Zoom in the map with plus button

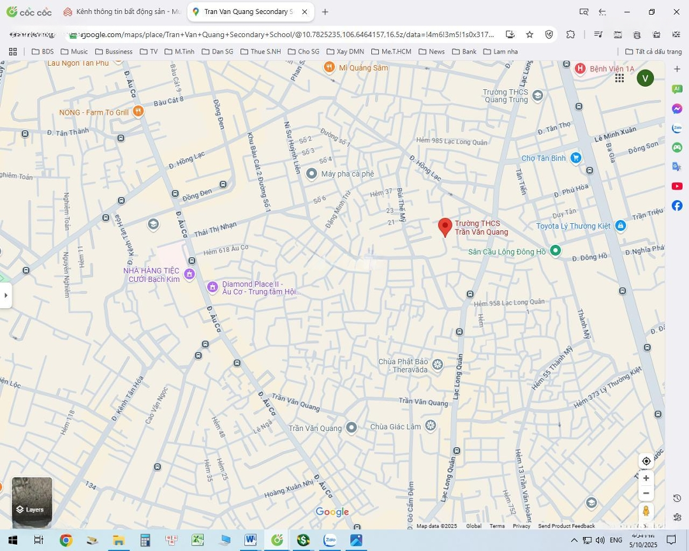click(646, 478)
